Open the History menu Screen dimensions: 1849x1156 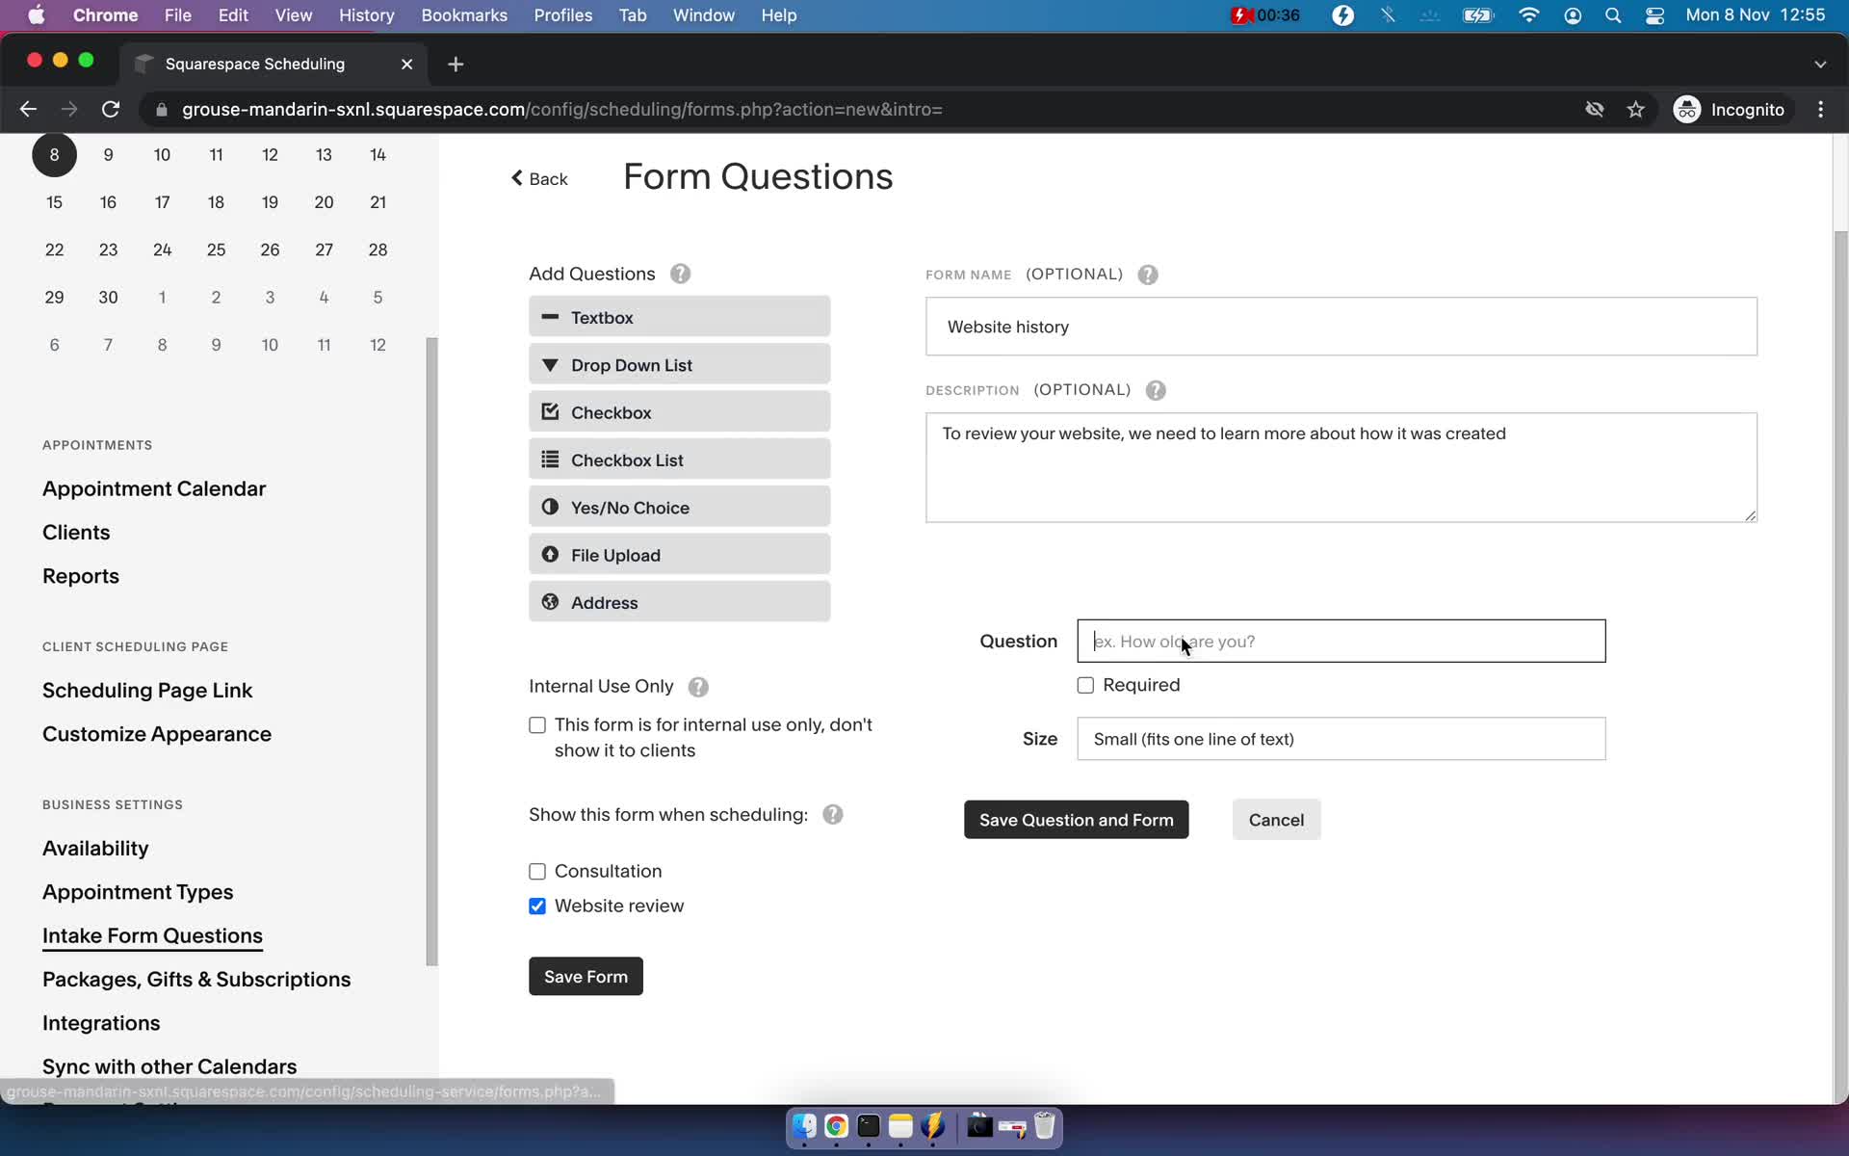[366, 15]
